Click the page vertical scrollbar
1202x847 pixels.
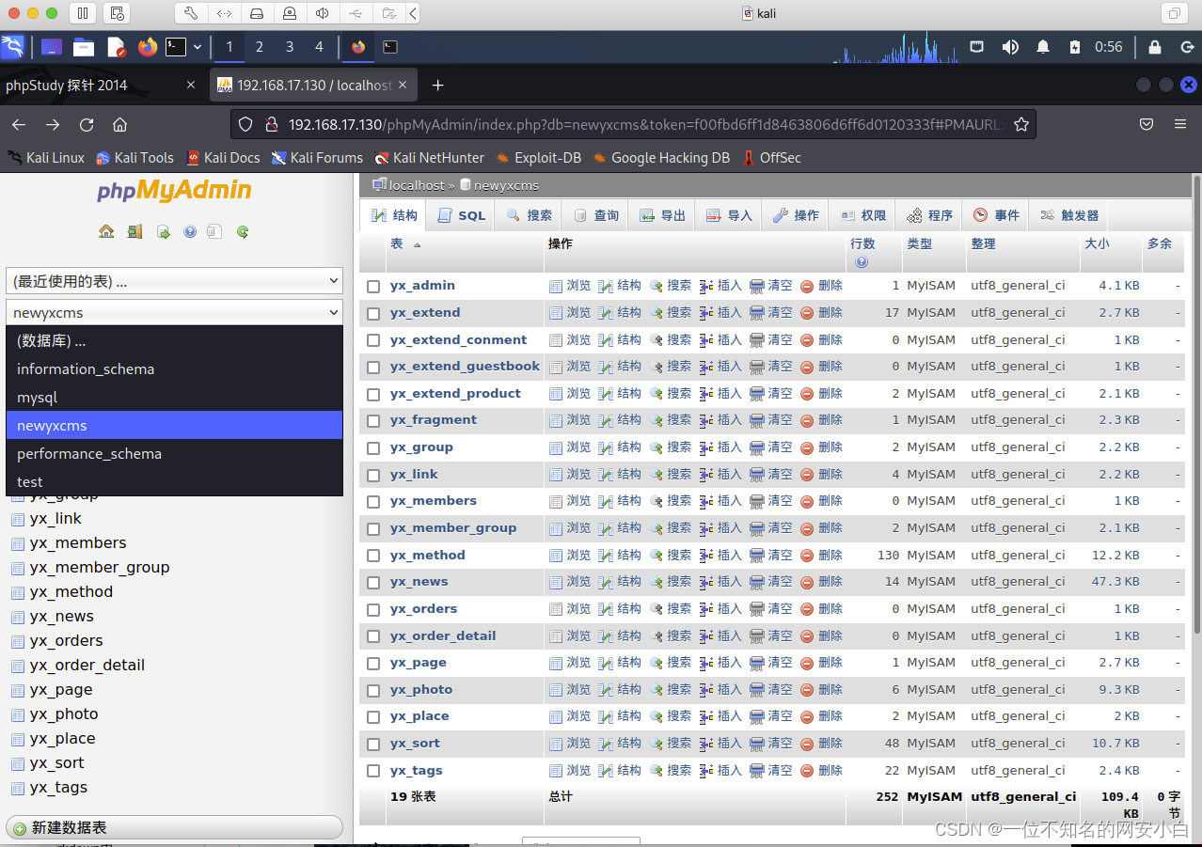(x=1196, y=404)
